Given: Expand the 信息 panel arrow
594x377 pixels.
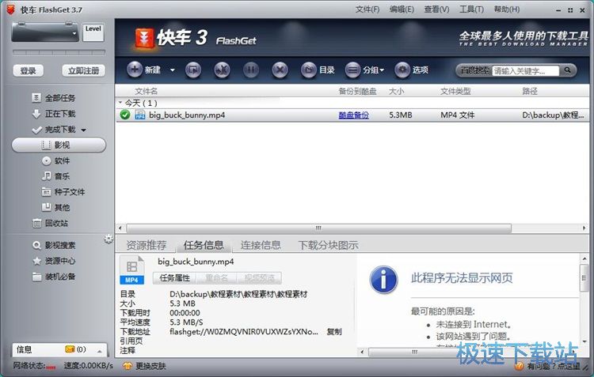Looking at the screenshot, I should coord(99,351).
